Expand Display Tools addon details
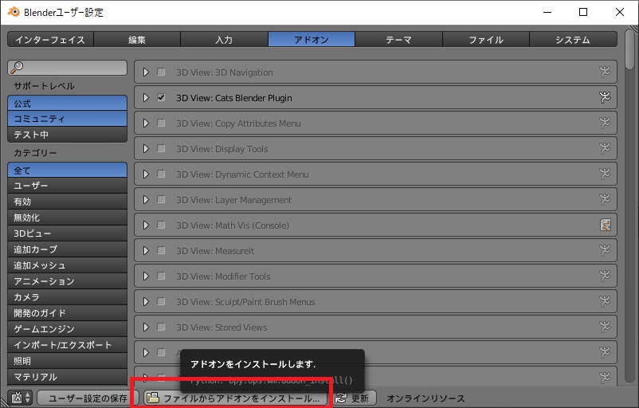The height and width of the screenshot is (408, 639). point(146,148)
